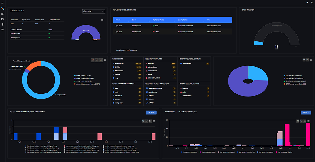
Task: Click Details for Security Group Members Added Events
Action: 151,112
